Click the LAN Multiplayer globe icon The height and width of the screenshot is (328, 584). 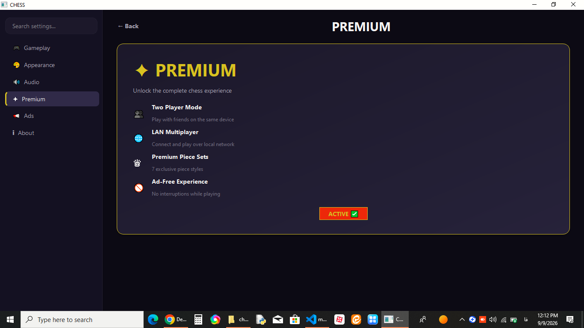coord(139,138)
